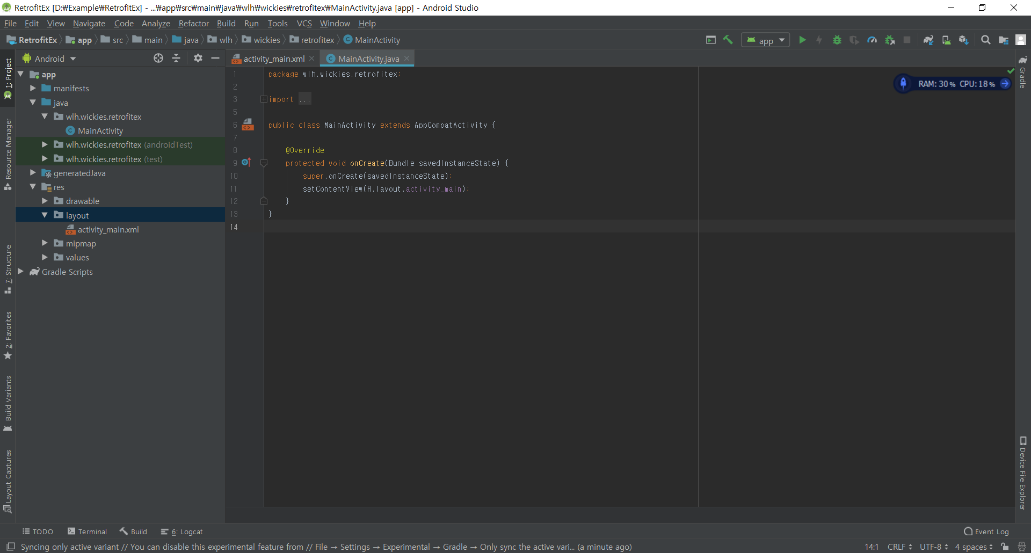
Task: Expand the drawable folder
Action: tap(45, 201)
